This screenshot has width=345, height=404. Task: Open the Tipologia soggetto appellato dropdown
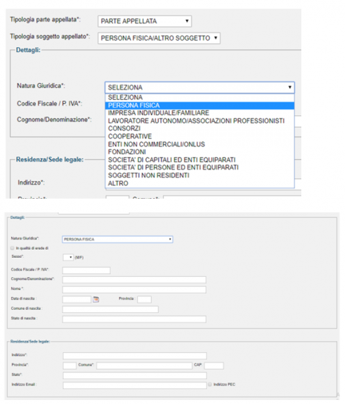click(x=159, y=38)
